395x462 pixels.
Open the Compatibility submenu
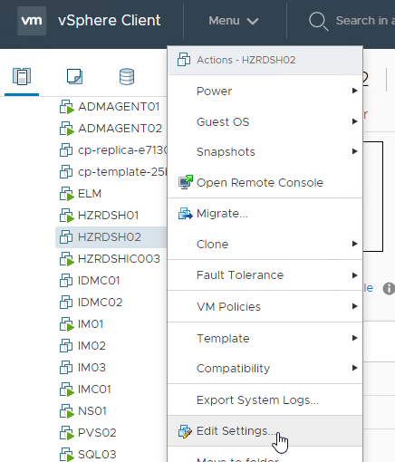265,369
